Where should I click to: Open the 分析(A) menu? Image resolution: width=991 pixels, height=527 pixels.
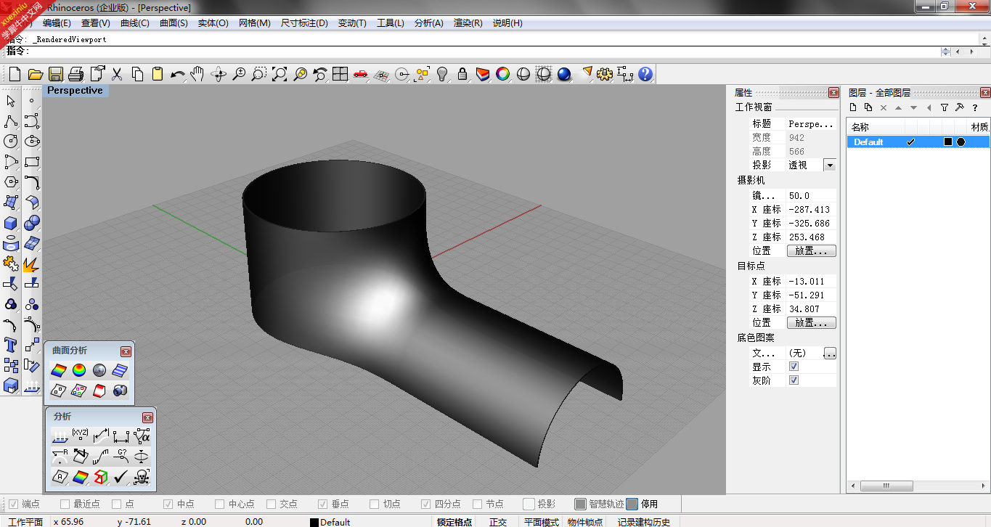click(428, 23)
